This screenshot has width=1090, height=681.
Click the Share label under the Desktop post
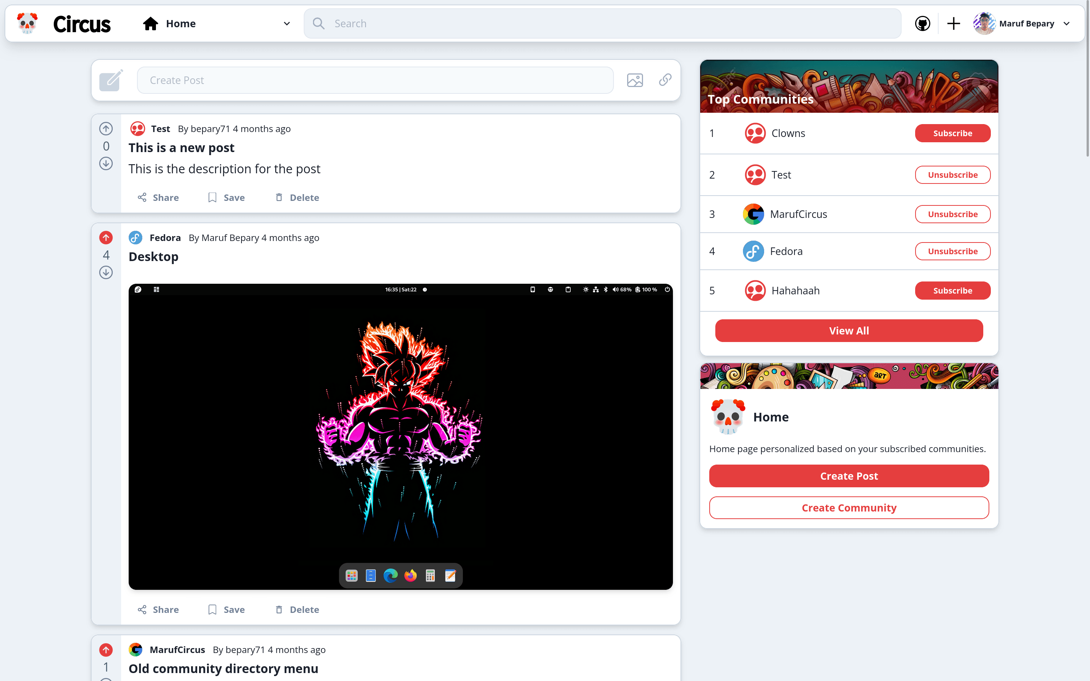click(x=166, y=609)
